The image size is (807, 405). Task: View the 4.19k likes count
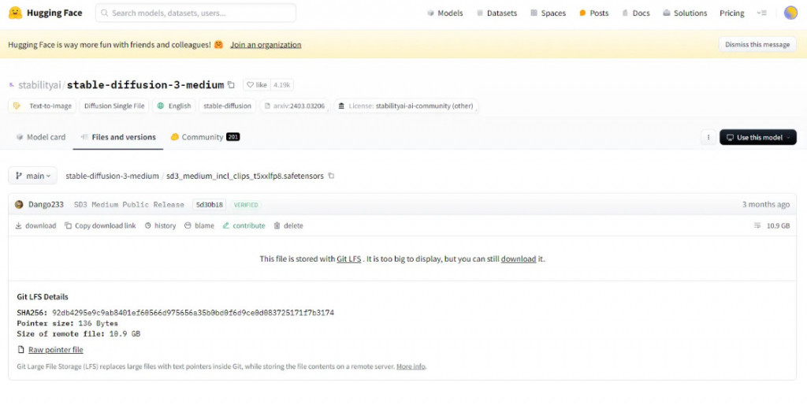pyautogui.click(x=282, y=85)
